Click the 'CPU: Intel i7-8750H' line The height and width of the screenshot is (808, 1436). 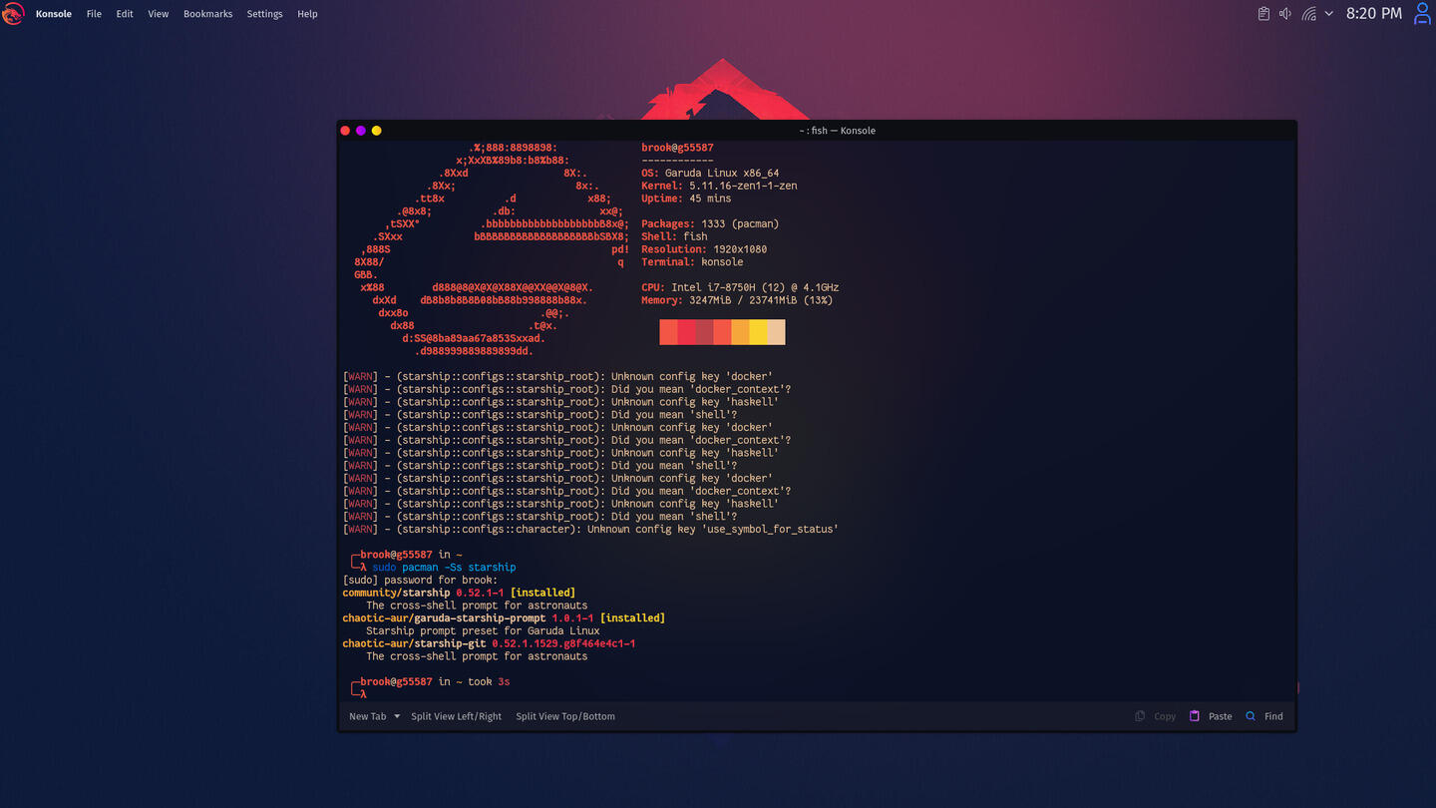point(740,287)
